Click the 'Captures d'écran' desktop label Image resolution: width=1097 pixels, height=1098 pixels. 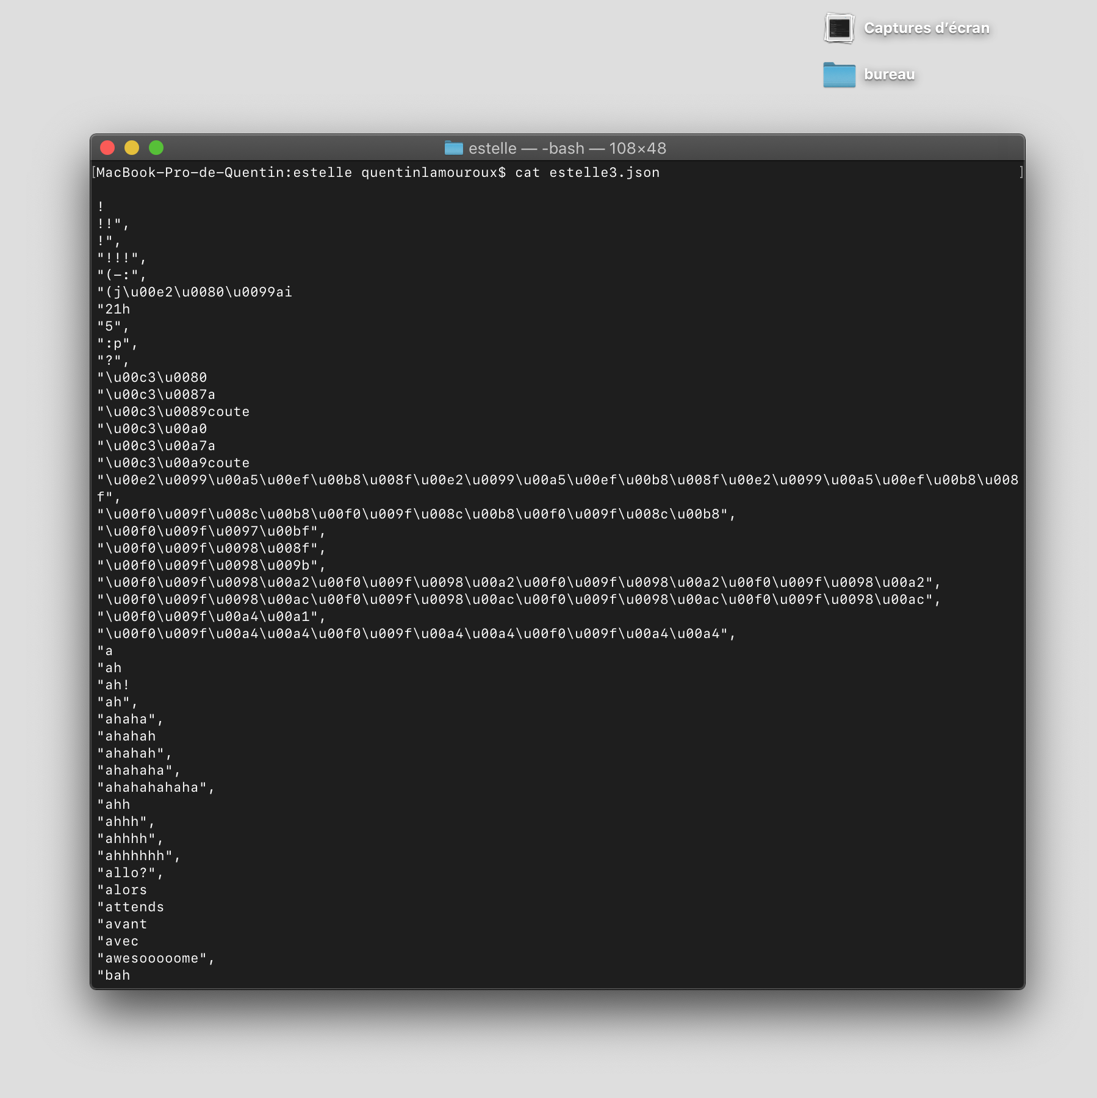927,28
